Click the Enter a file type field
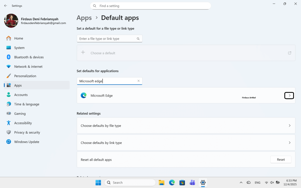 click(x=109, y=38)
